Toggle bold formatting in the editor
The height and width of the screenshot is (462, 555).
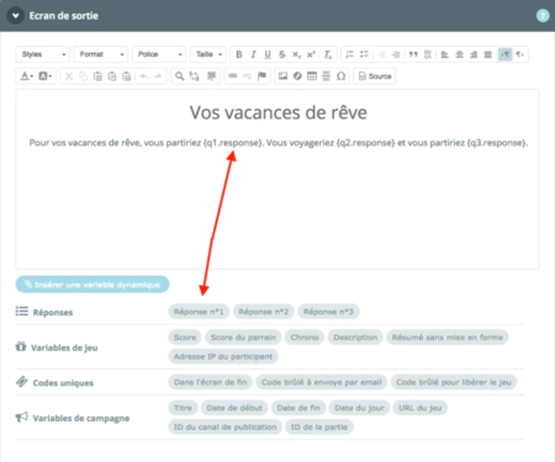(239, 55)
